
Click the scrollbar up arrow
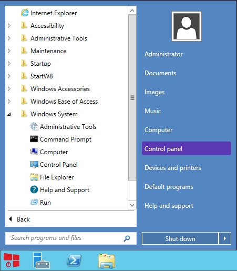click(x=132, y=11)
